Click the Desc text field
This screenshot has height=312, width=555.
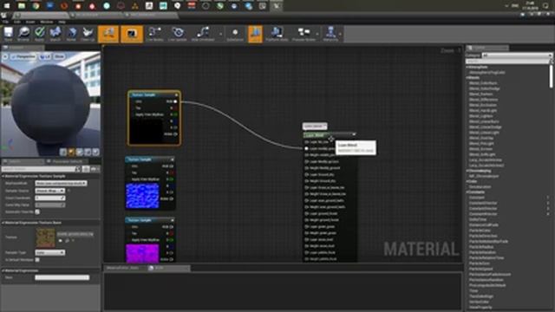[62, 277]
